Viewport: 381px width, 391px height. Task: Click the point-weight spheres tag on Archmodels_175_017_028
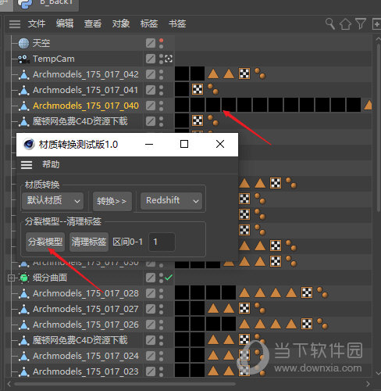pos(322,292)
